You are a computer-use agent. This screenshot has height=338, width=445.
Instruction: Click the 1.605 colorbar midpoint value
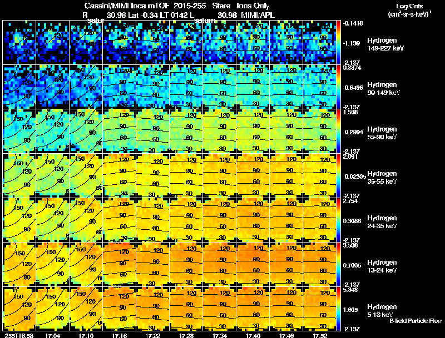pos(351,310)
